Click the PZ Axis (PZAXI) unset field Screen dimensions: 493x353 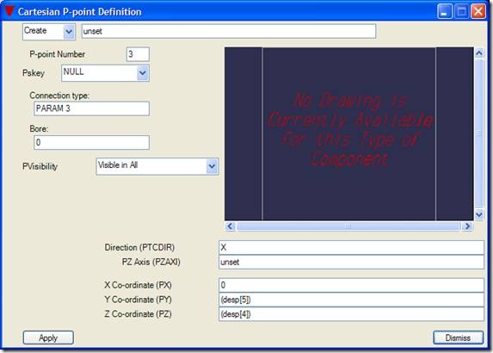pyautogui.click(x=351, y=262)
